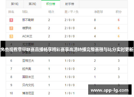Click 贝内文托's matches played 1
The height and width of the screenshot is (97, 134).
tap(49, 85)
